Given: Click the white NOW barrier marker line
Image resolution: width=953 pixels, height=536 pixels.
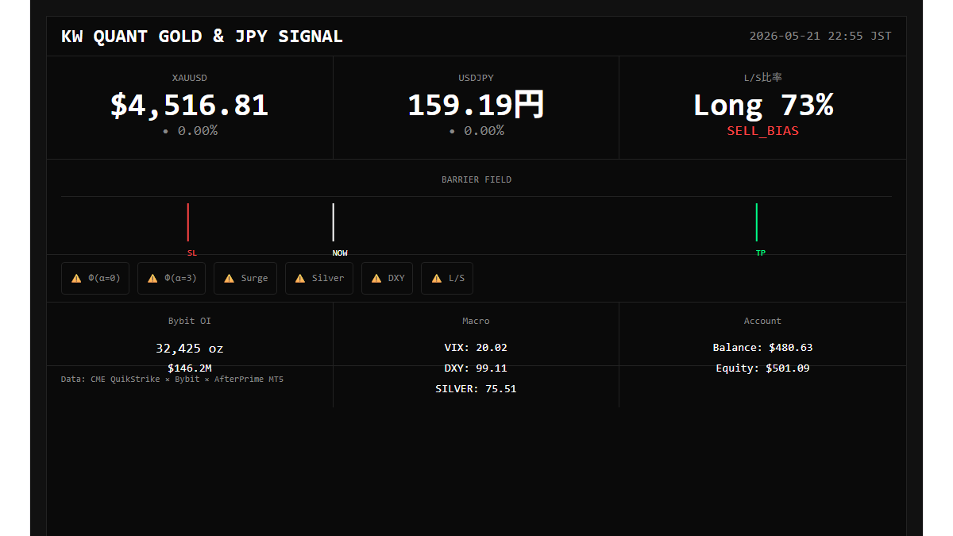Looking at the screenshot, I should tap(334, 222).
